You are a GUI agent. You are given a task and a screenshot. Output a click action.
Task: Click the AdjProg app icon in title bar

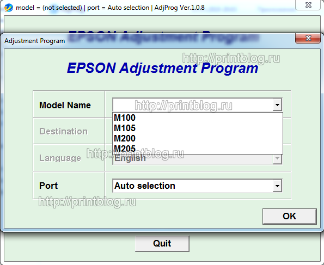tap(9, 8)
